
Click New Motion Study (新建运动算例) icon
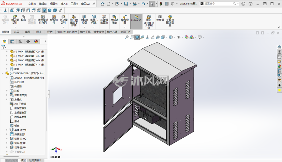point(104,19)
